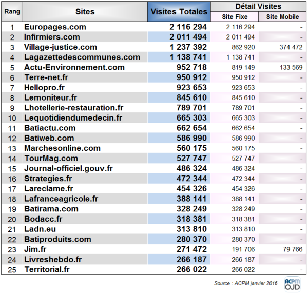Click the Site Fixe value 845 610
Screen dimensions: 308x294
coord(243,98)
